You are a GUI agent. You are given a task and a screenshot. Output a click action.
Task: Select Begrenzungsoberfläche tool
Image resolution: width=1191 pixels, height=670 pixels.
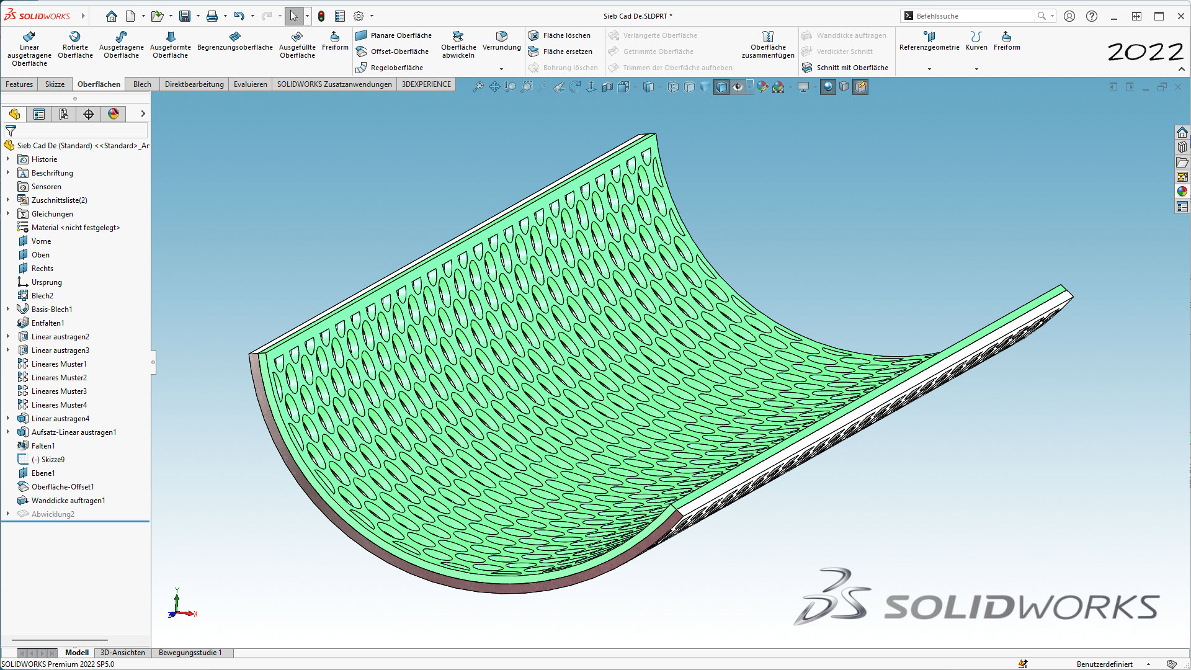click(x=234, y=42)
